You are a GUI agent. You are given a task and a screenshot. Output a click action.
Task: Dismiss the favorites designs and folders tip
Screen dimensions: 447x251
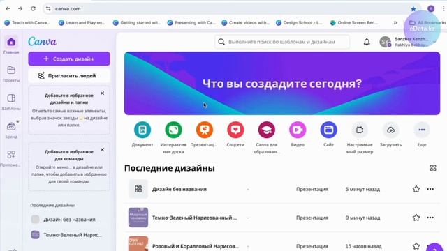pyautogui.click(x=103, y=93)
